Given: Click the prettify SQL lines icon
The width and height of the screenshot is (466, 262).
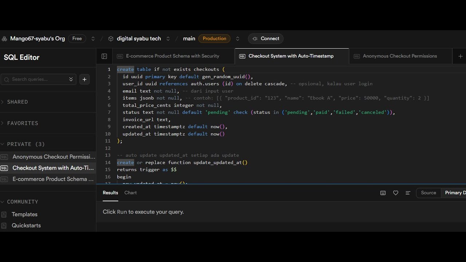Looking at the screenshot, I should click(x=408, y=193).
